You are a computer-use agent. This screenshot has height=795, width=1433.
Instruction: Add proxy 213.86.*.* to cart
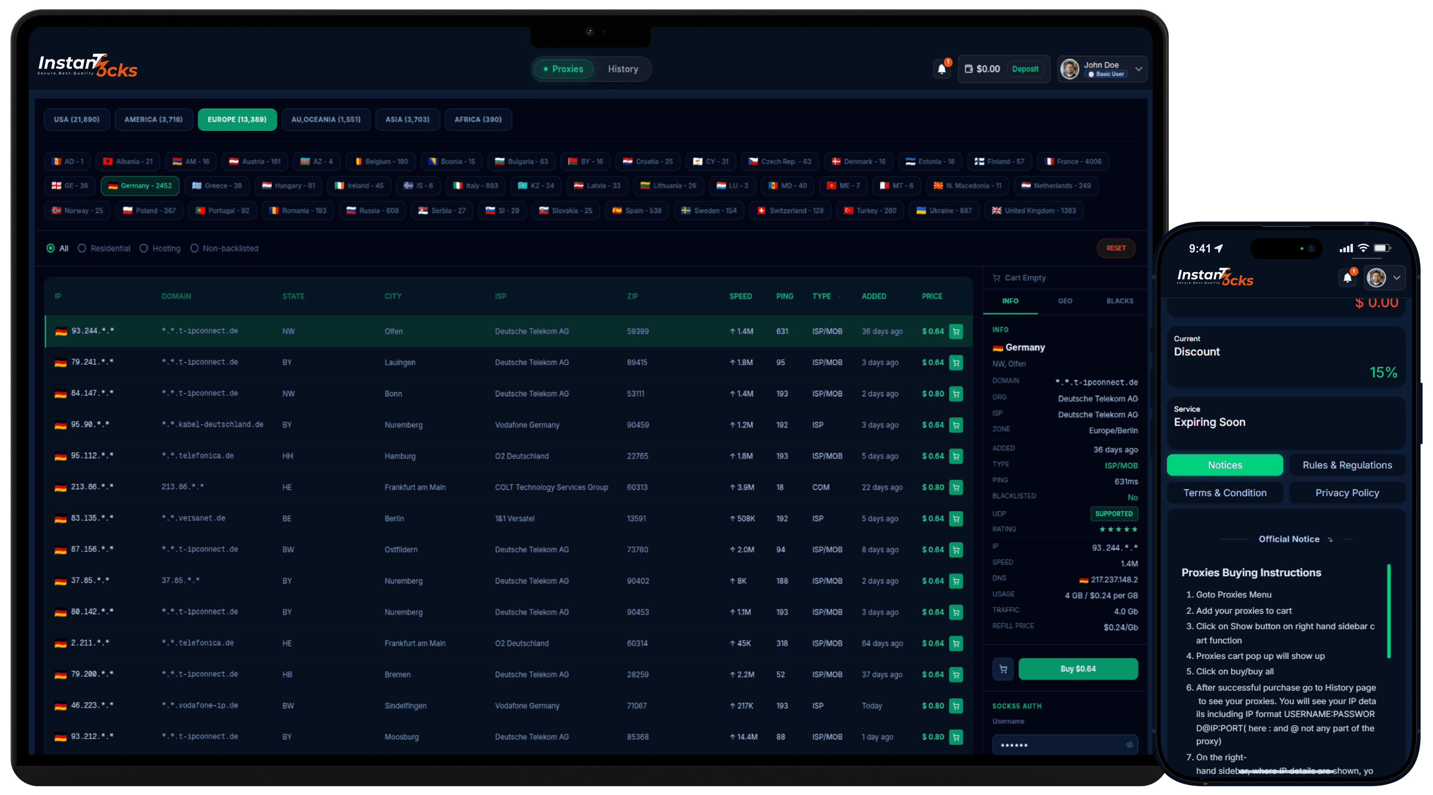pyautogui.click(x=956, y=487)
